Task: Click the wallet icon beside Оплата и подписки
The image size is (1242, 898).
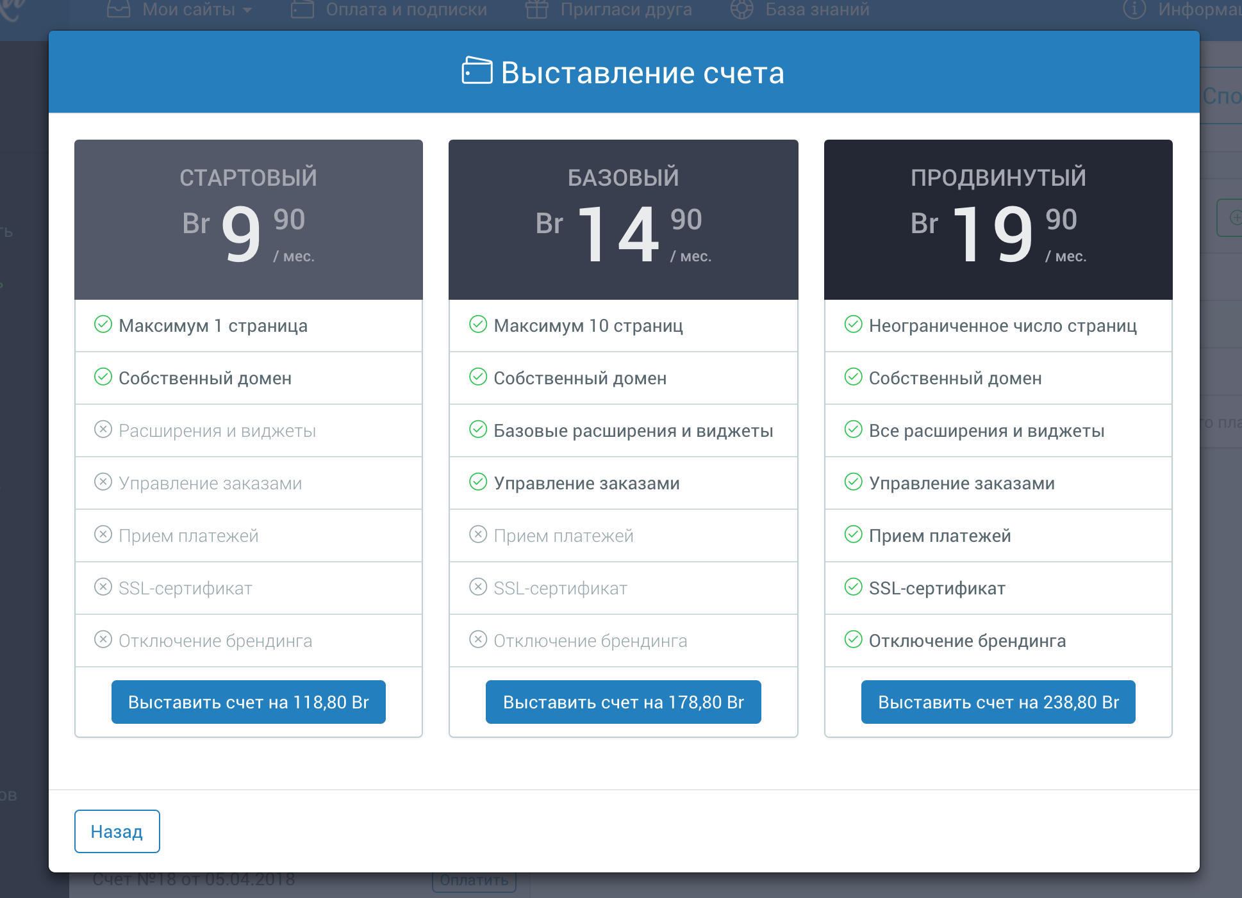Action: click(x=302, y=9)
